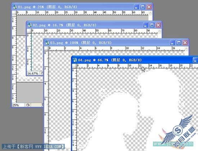The height and width of the screenshot is (151, 198).
Task: Maximize the 03.png document window
Action: [179, 43]
